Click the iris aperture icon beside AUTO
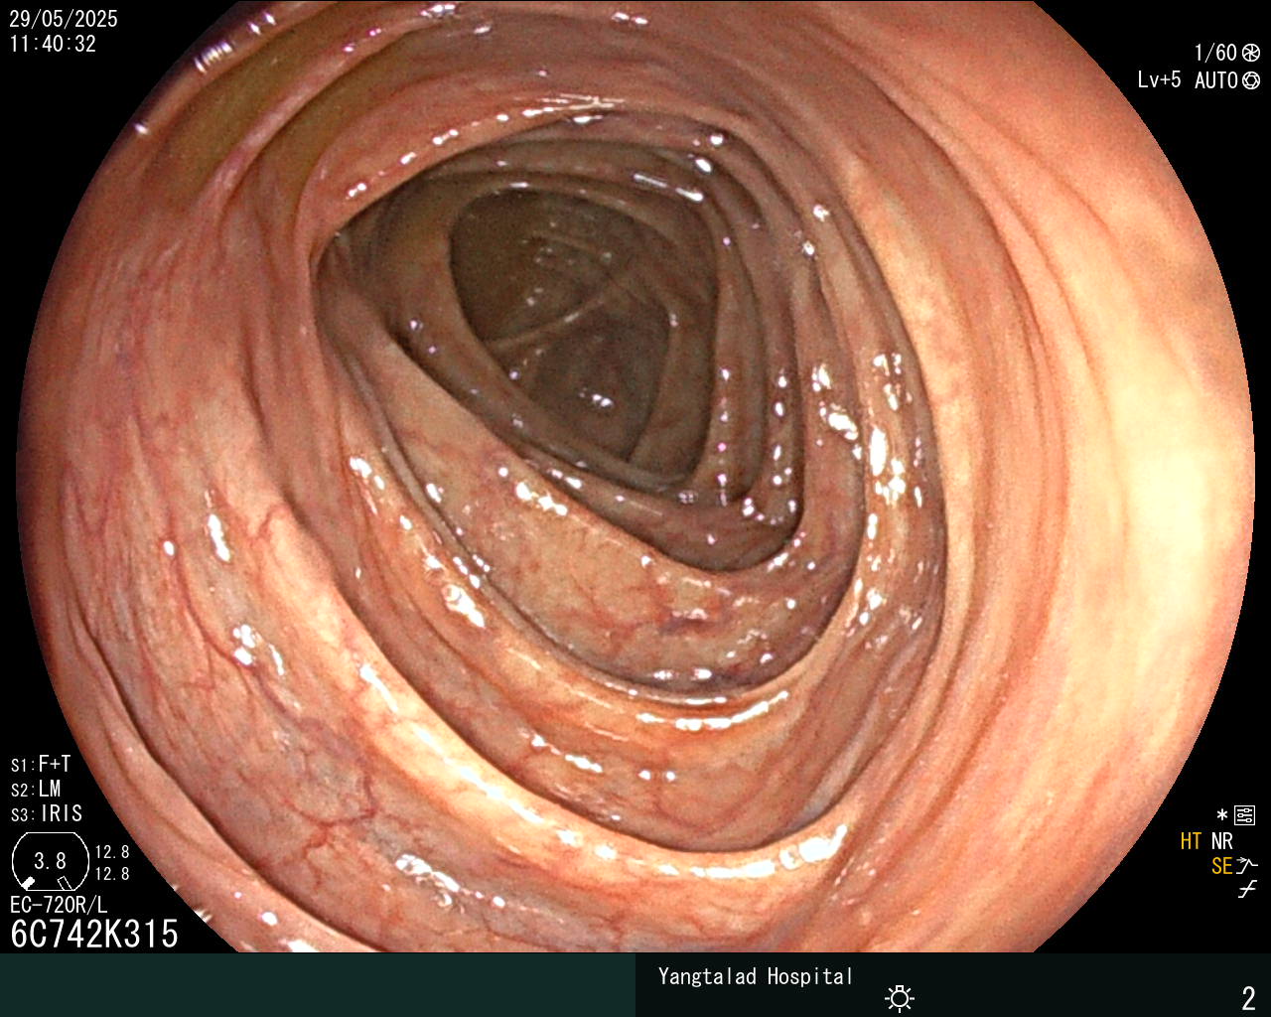This screenshot has height=1017, width=1271. tap(1250, 80)
